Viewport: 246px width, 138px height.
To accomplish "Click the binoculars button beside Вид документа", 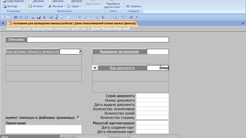I will coord(95,68).
